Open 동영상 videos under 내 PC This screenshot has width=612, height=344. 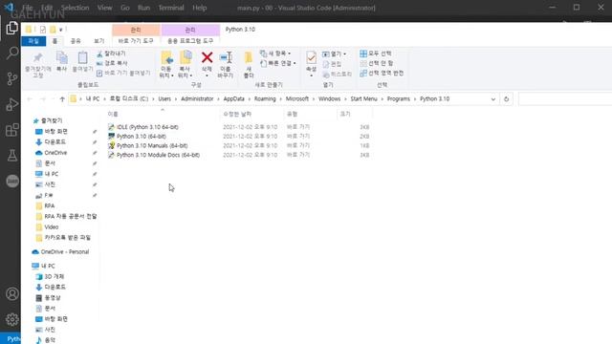pos(48,297)
